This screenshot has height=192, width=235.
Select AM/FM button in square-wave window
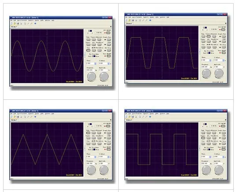[209, 144]
